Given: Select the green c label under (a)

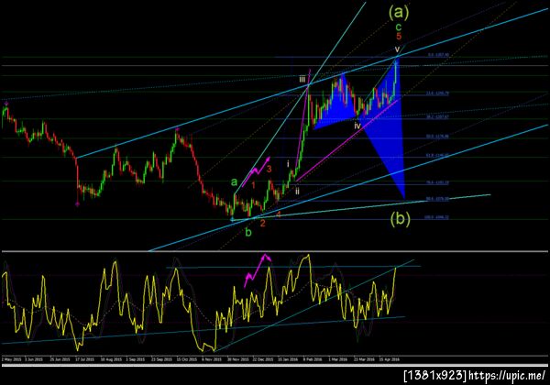Looking at the screenshot, I should pos(399,27).
